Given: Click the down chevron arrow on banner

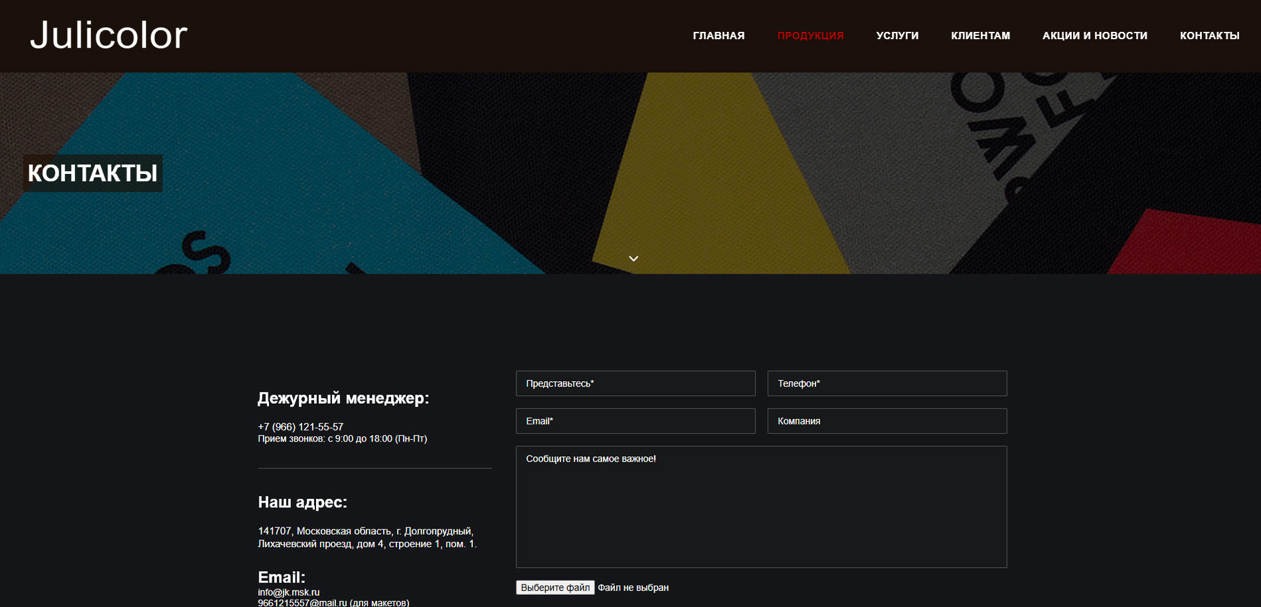Looking at the screenshot, I should tap(633, 258).
